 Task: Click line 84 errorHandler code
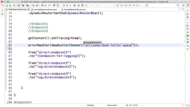(83, 45)
